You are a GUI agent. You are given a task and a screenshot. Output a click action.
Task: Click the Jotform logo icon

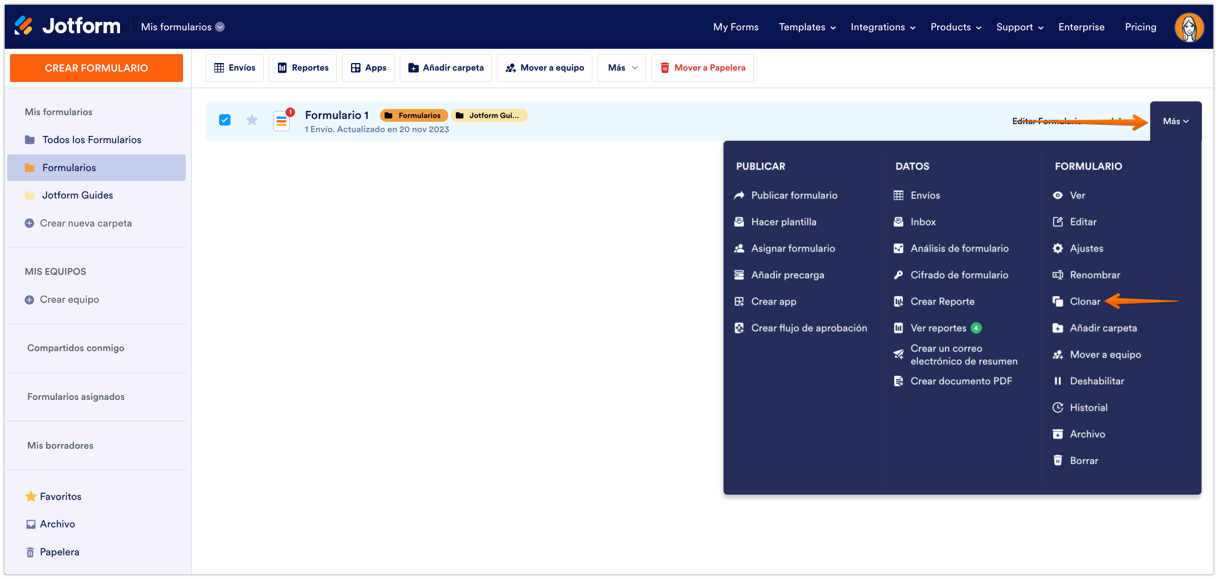point(23,26)
